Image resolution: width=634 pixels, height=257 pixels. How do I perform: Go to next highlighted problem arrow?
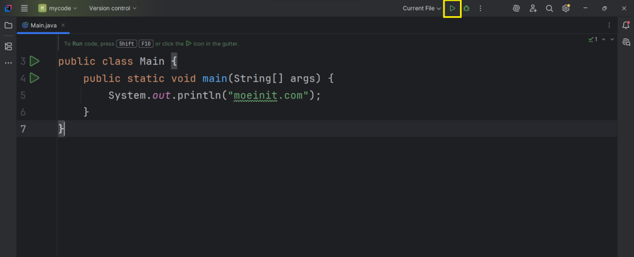click(612, 39)
